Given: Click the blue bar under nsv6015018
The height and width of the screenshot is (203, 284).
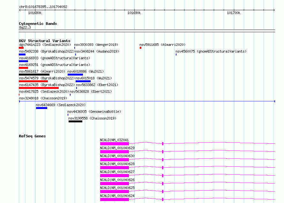Looking at the screenshot, I should click(x=83, y=81).
